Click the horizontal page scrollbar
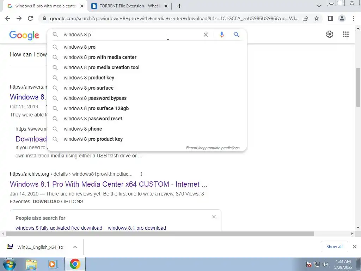This screenshot has height=271, width=361. (160, 234)
